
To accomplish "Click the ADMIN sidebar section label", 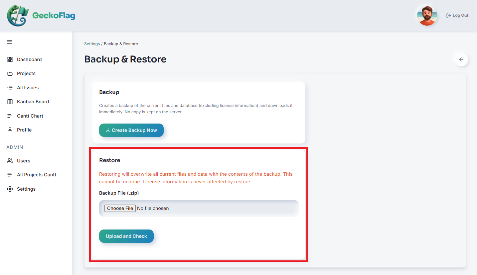I will (x=15, y=147).
